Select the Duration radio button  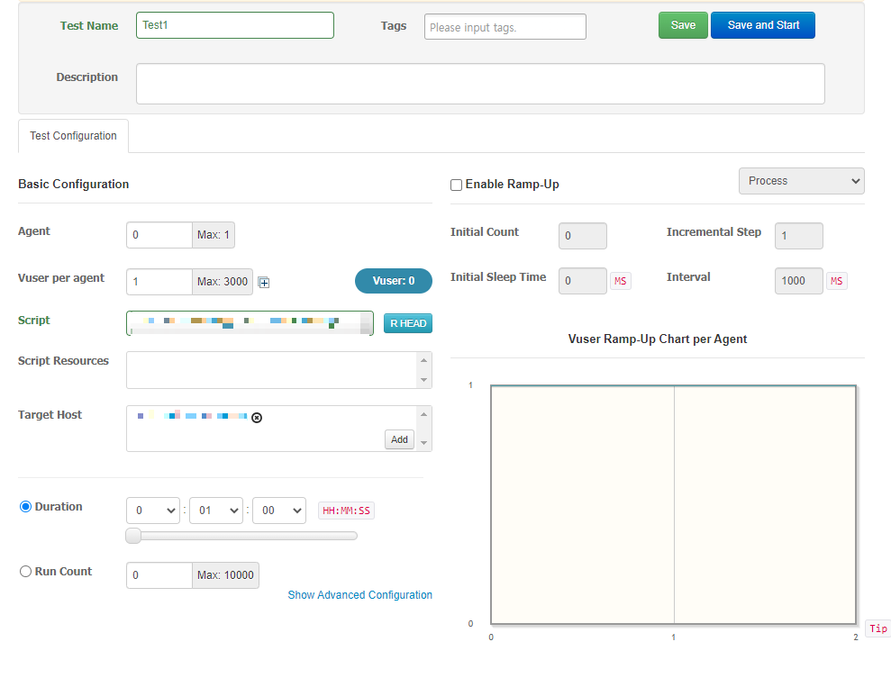click(25, 507)
